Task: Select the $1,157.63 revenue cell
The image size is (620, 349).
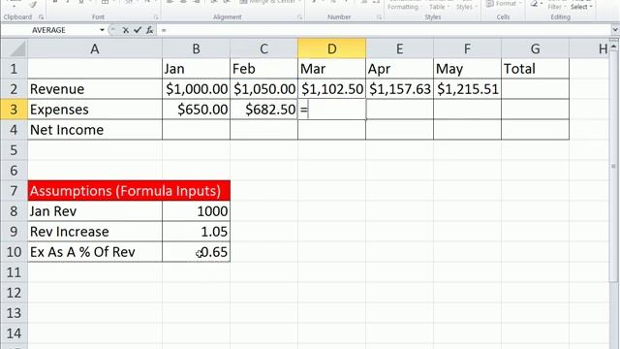Action: click(399, 89)
